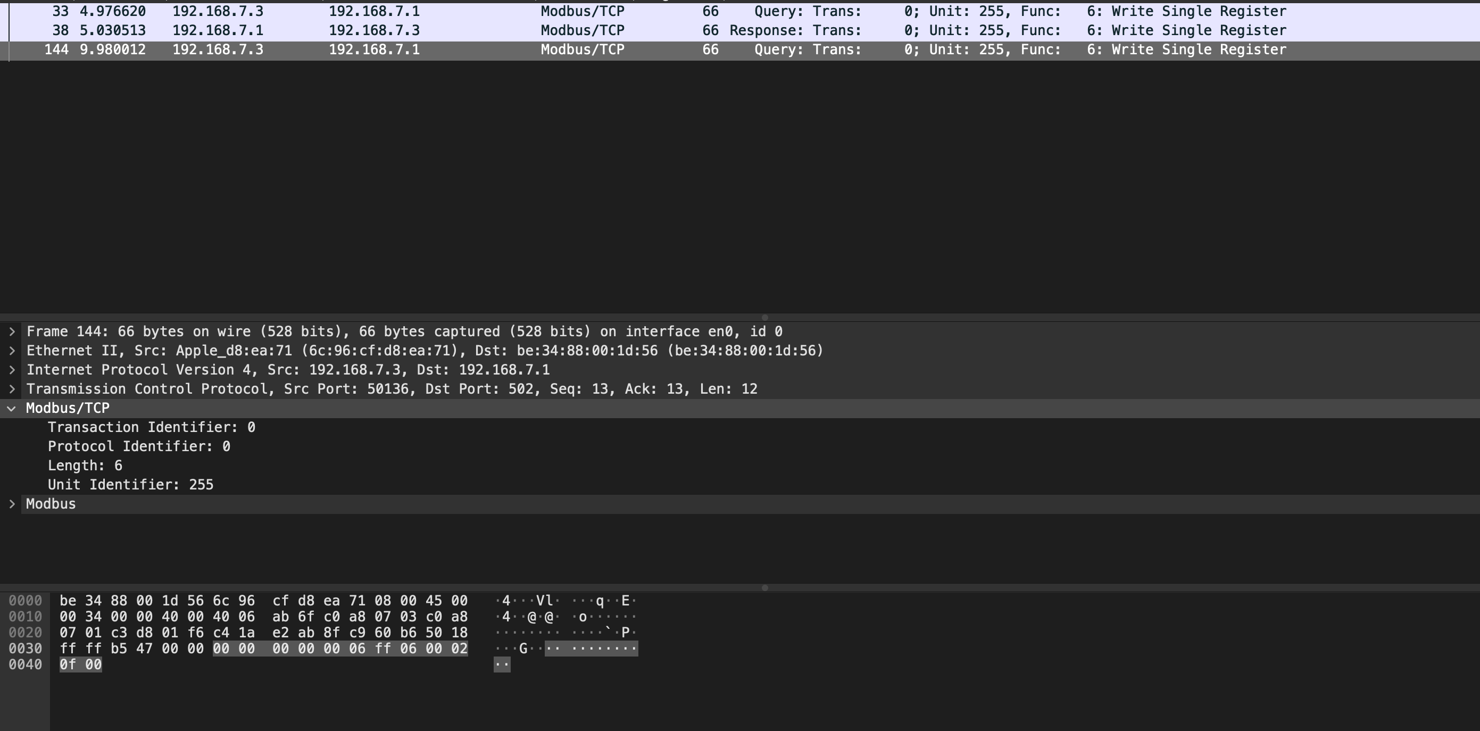Select packet 38 Response row

click(575, 30)
